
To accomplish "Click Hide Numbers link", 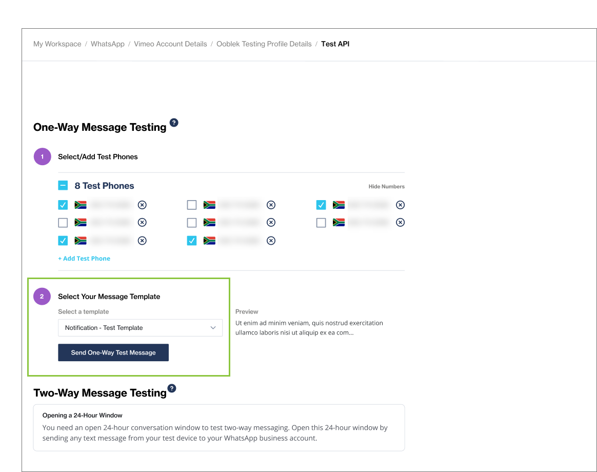I will [386, 187].
